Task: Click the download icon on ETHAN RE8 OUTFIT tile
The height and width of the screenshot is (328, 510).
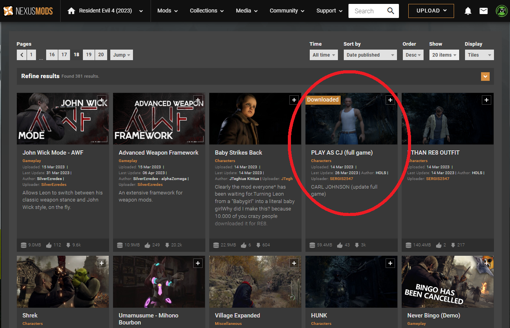Action: pyautogui.click(x=453, y=245)
